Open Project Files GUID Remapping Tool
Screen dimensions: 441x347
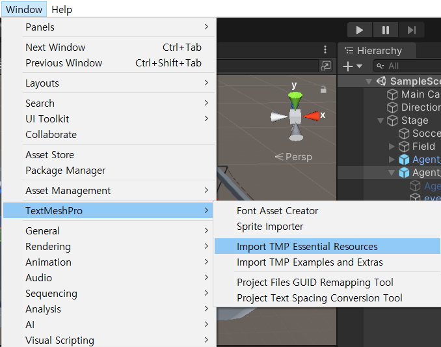click(x=328, y=283)
